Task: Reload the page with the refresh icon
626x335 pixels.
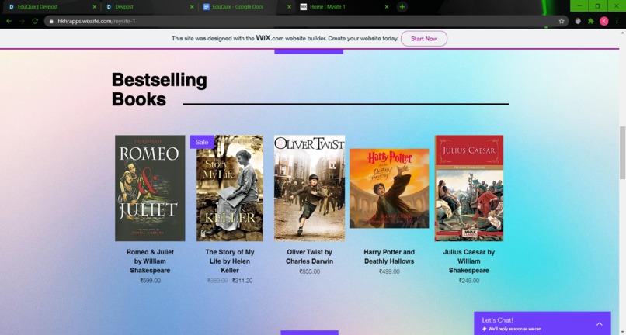Action: point(35,21)
